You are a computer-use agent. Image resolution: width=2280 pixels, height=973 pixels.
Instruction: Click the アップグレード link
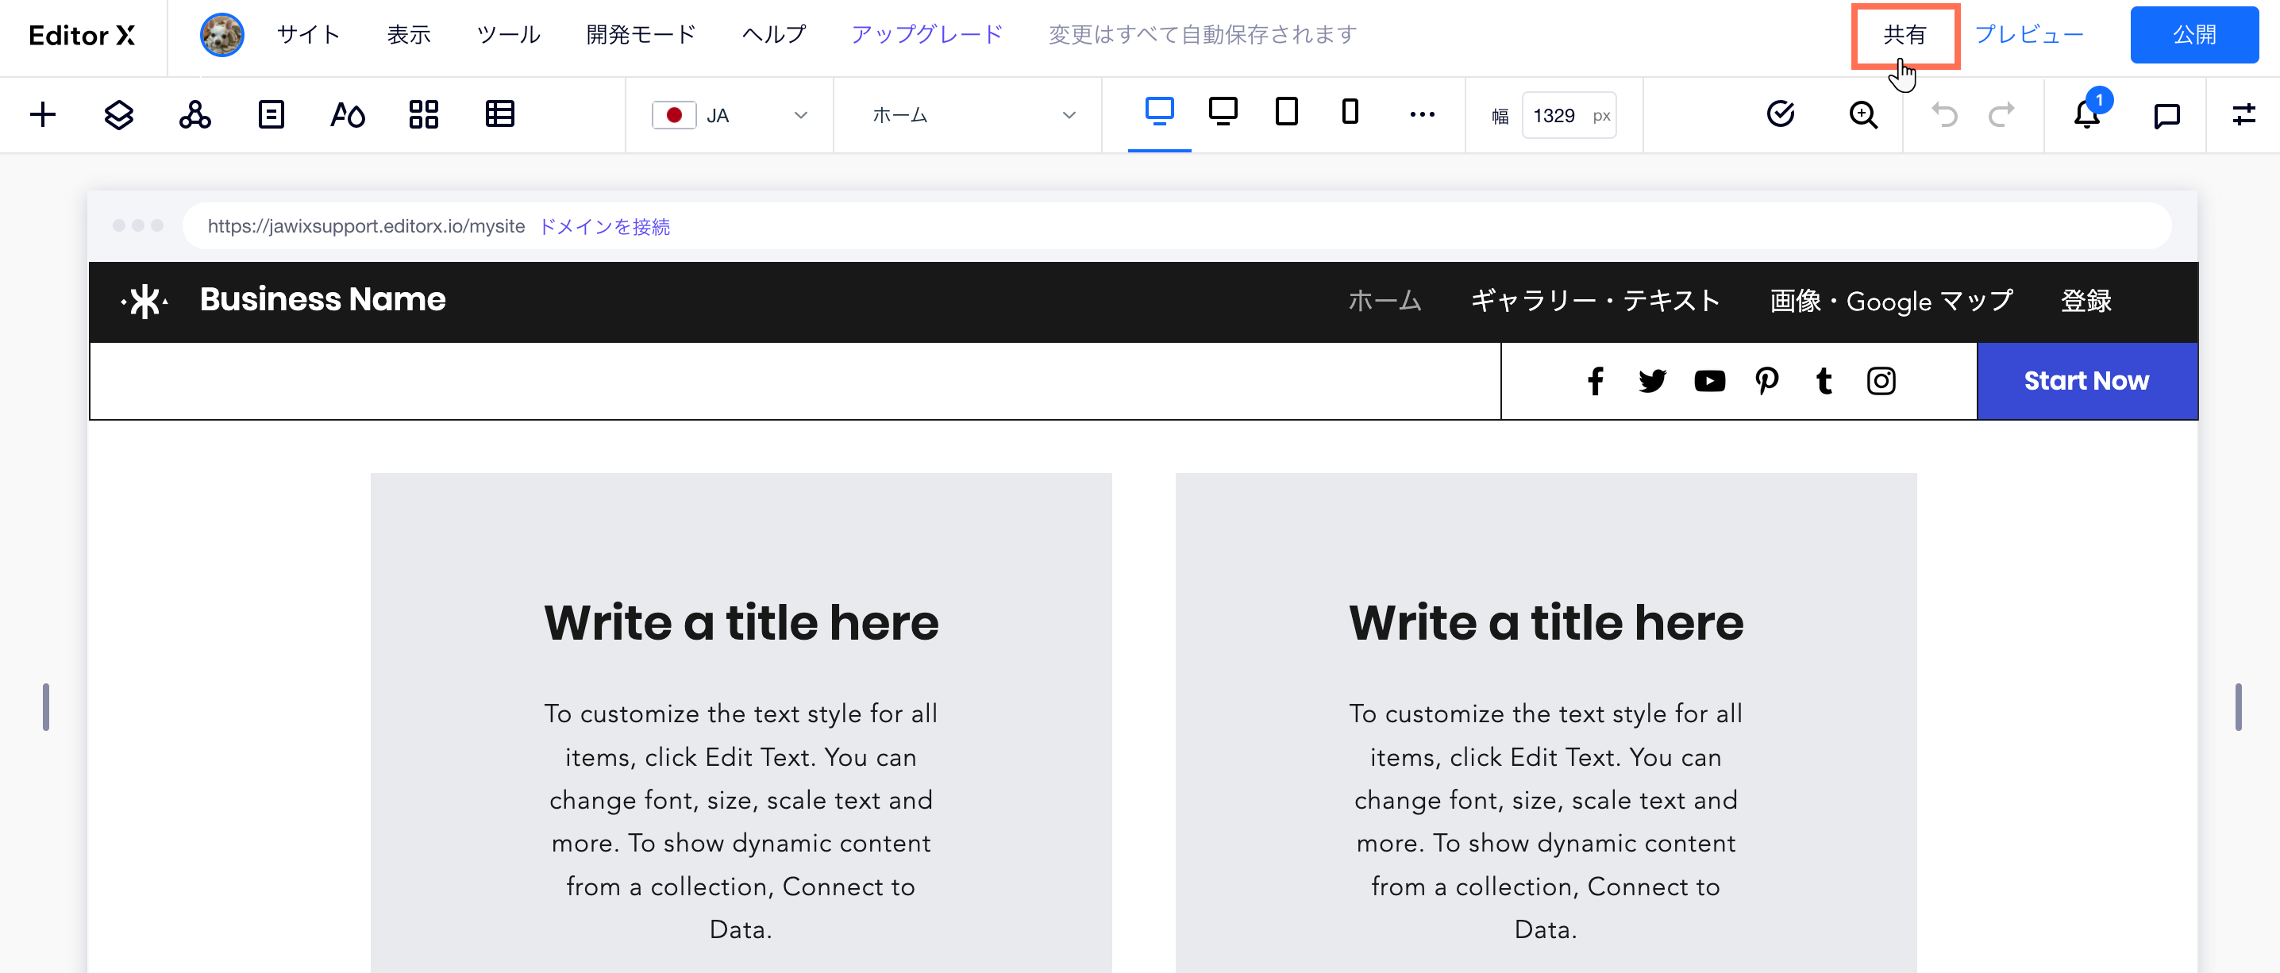tap(926, 34)
